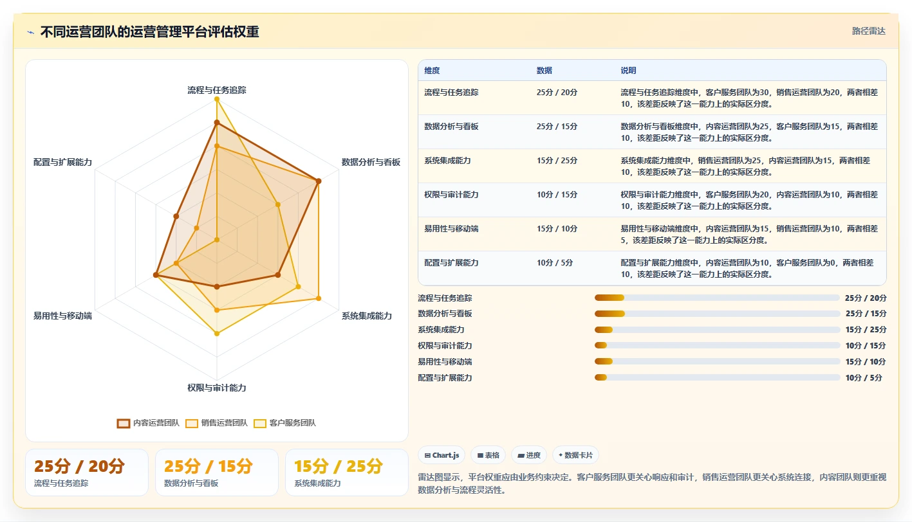Click the 数据 table column header

(x=544, y=70)
